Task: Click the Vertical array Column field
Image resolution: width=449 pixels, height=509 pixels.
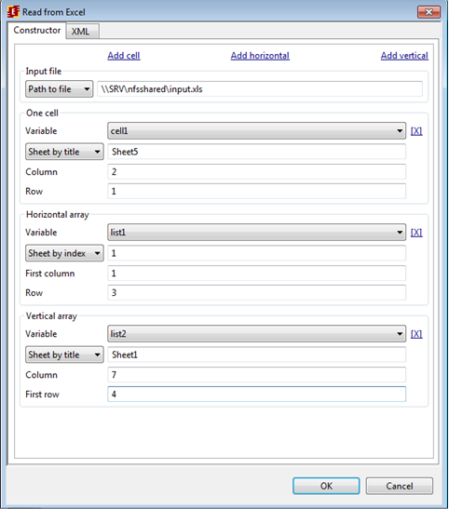Action: point(256,375)
